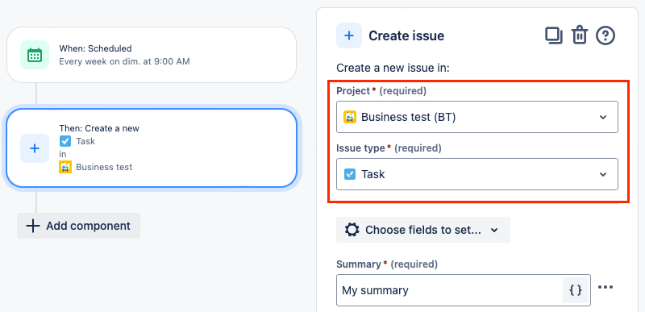Open more options ellipsis next to Summary
This screenshot has height=312, width=645.
pyautogui.click(x=605, y=287)
